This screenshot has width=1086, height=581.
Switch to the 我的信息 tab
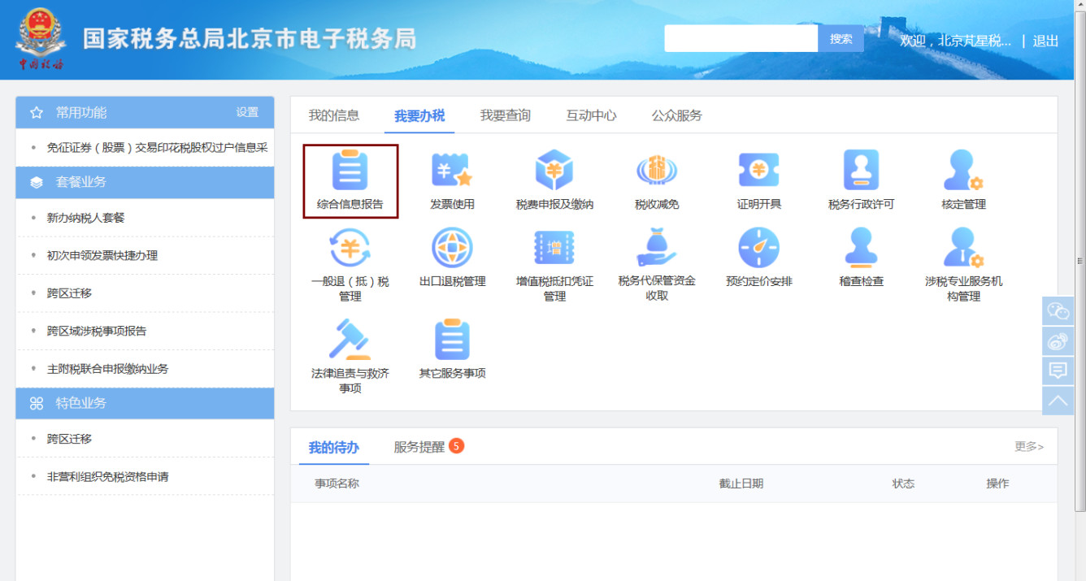click(333, 115)
